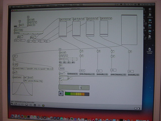Viewport: 161px width, 121px height.
Task: Click the print message box
Action: (15, 26)
